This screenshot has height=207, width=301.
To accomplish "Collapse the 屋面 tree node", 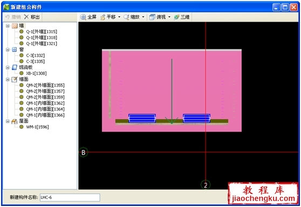I will point(8,121).
